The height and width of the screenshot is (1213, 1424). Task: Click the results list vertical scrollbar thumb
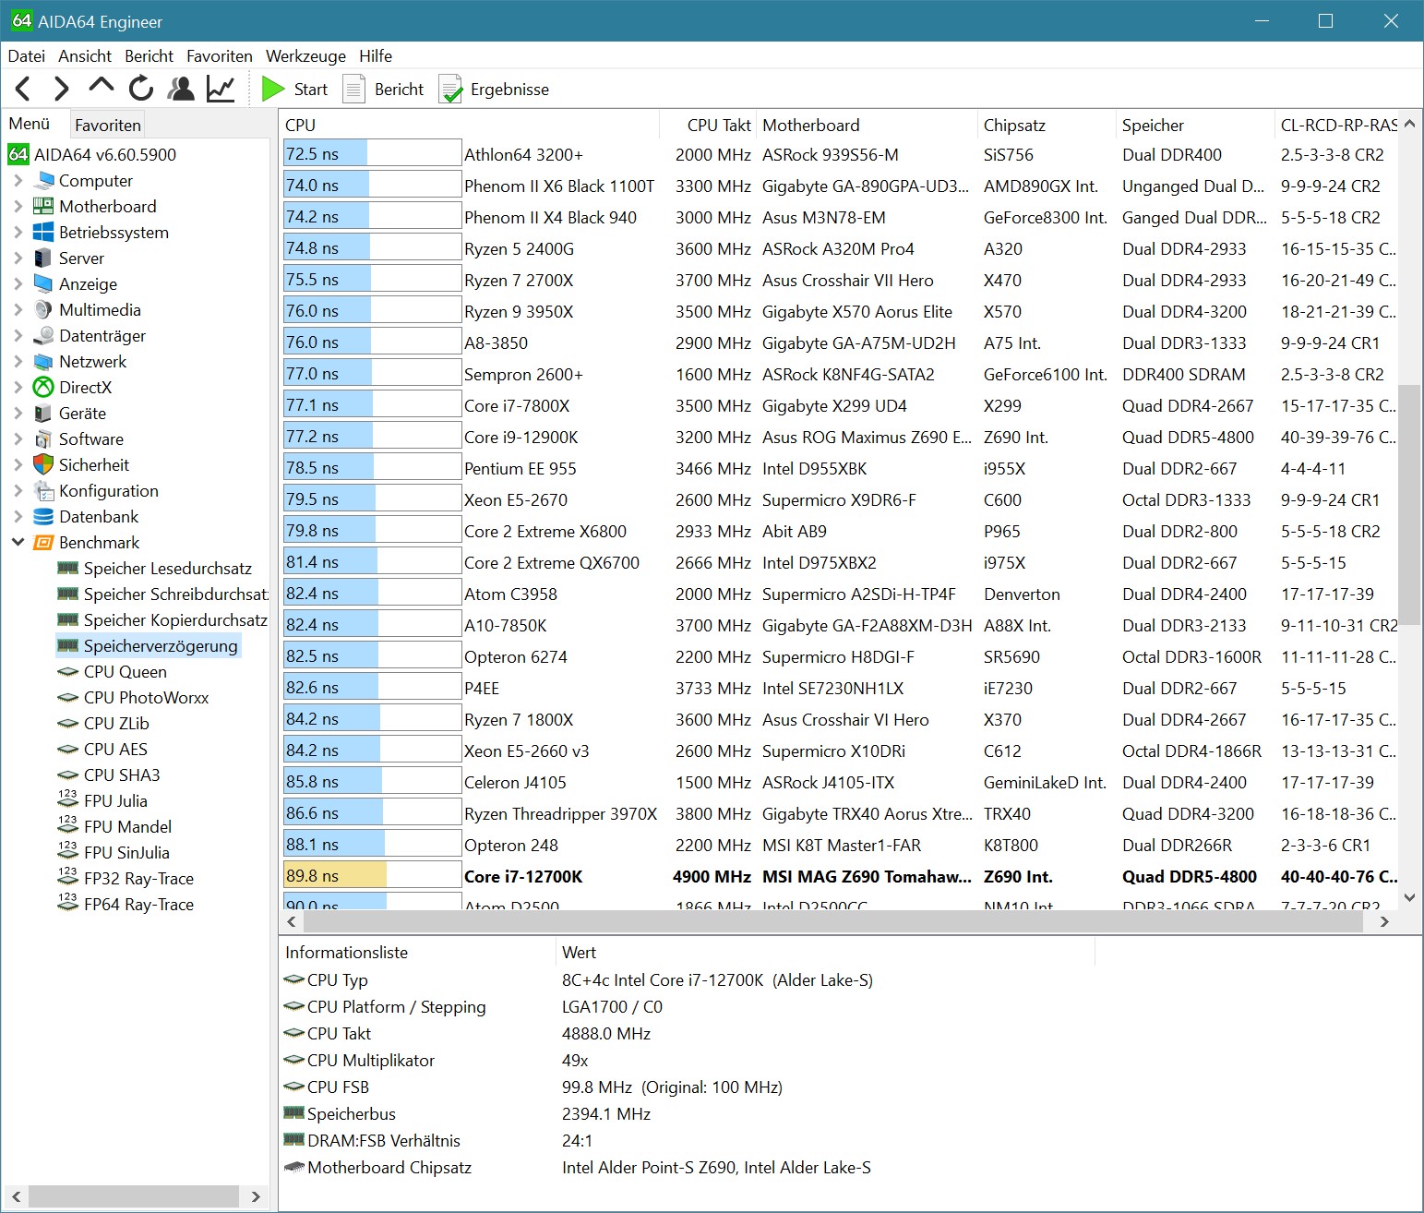[1409, 505]
